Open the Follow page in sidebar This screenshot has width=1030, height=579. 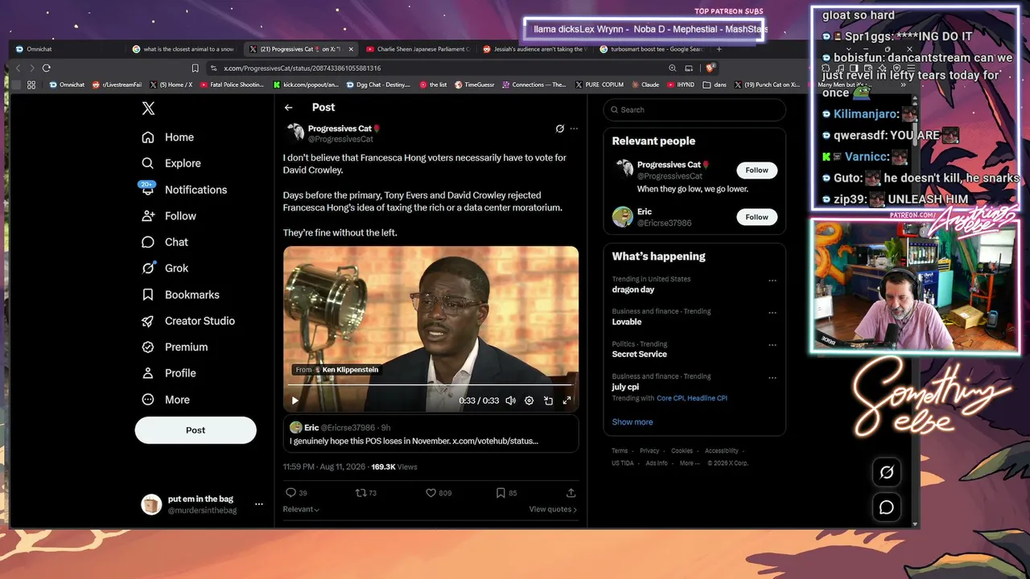[x=169, y=216]
